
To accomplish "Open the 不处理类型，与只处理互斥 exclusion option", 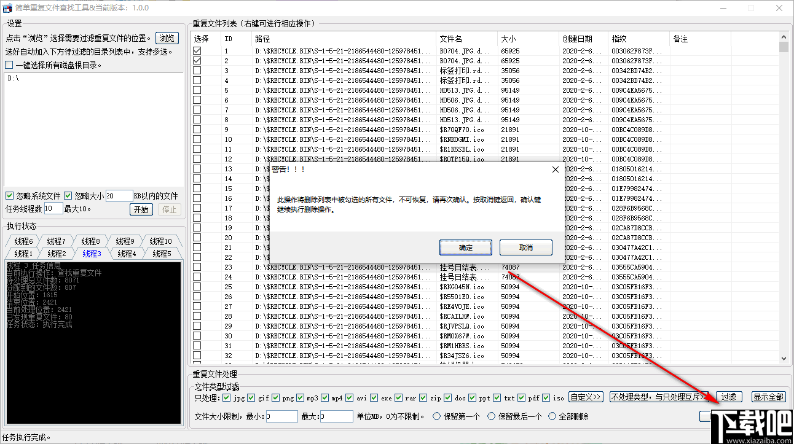I will pyautogui.click(x=659, y=397).
